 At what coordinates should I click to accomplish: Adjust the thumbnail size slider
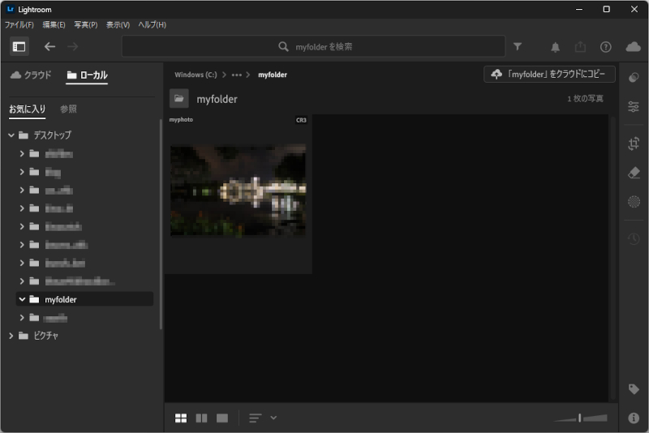580,418
